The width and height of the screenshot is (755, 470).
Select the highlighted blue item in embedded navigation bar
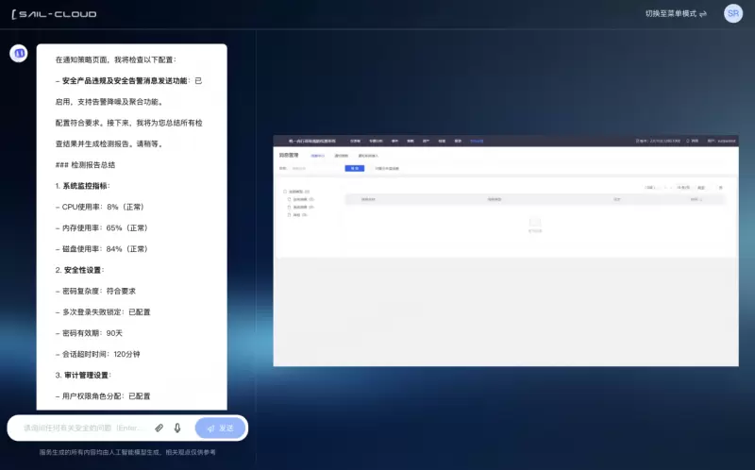[x=477, y=141]
